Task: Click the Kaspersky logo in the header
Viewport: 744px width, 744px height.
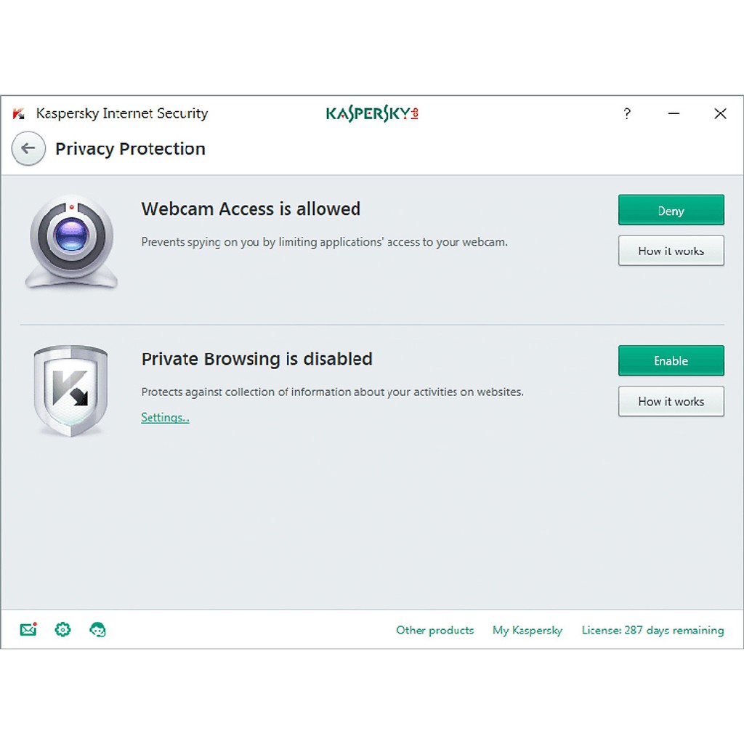Action: tap(371, 113)
